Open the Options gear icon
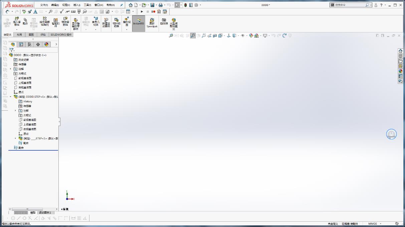 click(196, 5)
